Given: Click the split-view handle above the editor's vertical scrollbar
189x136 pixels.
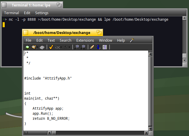Looking at the screenshot, I should [150, 52].
